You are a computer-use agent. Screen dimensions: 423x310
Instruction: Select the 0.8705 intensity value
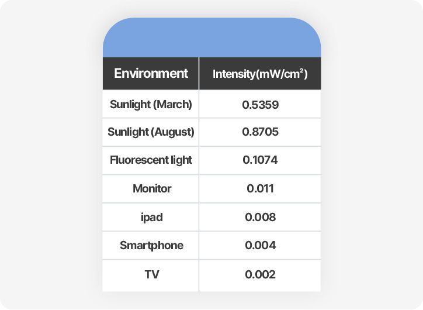pos(261,132)
